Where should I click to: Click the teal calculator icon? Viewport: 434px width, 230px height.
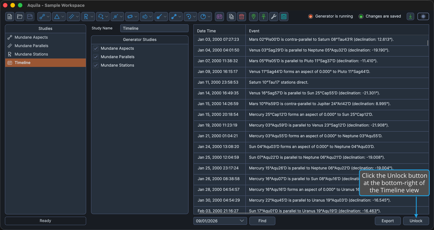284,17
